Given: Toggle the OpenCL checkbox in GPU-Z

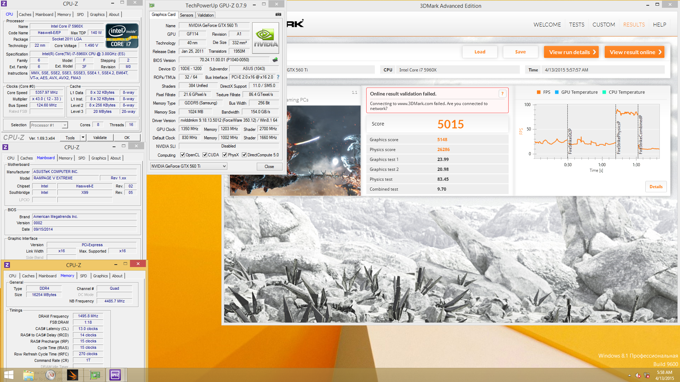Looking at the screenshot, I should pyautogui.click(x=182, y=155).
